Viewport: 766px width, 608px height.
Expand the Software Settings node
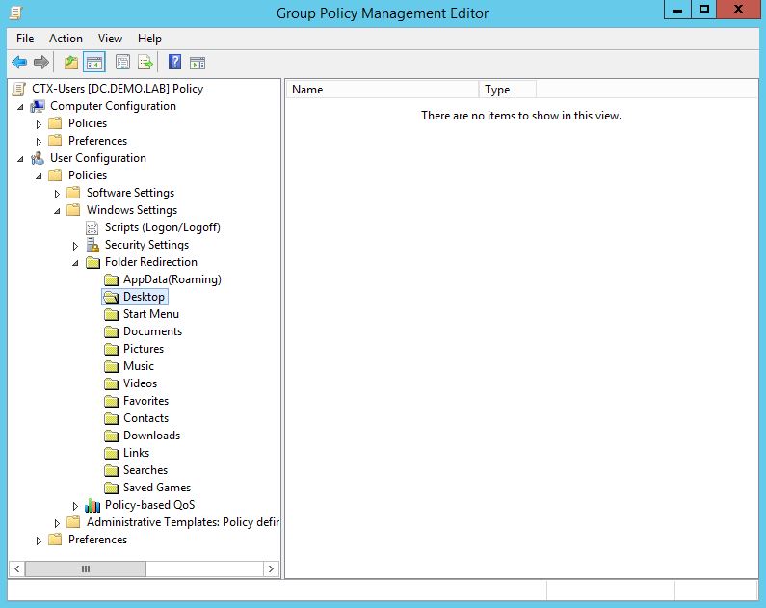click(58, 193)
